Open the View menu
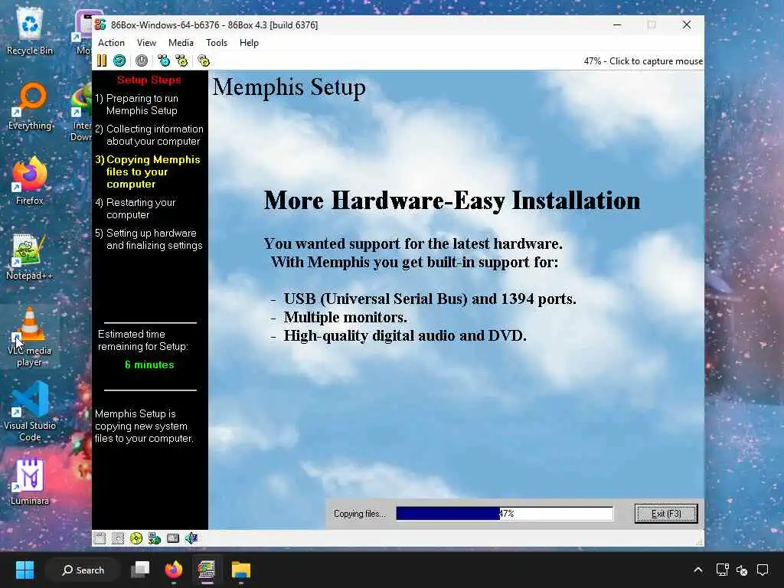Screen dimensions: 784x588 click(x=146, y=43)
